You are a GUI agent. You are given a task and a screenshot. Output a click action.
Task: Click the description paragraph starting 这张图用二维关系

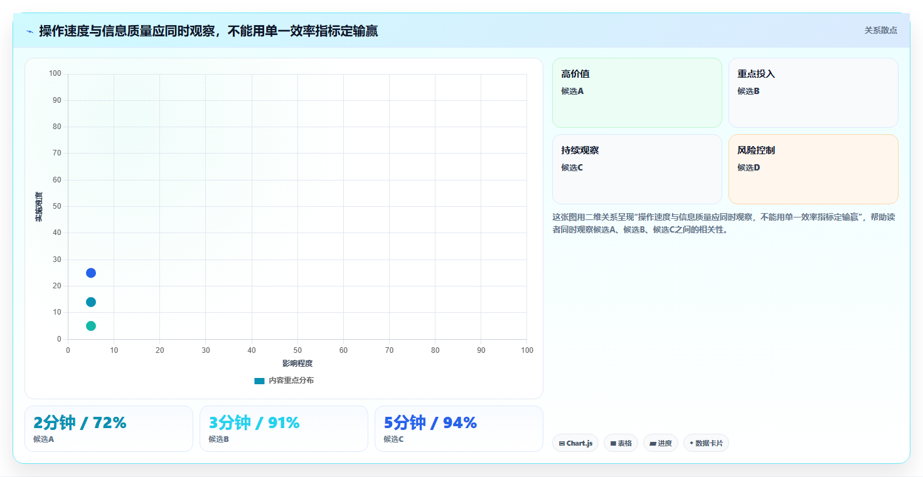pos(723,223)
